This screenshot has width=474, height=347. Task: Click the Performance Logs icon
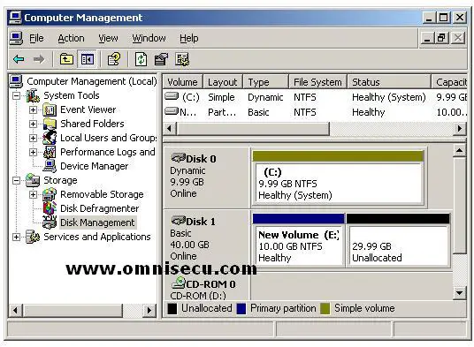[50, 152]
